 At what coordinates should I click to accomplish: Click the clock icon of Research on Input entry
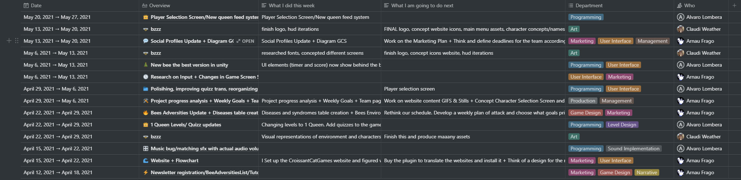(146, 77)
